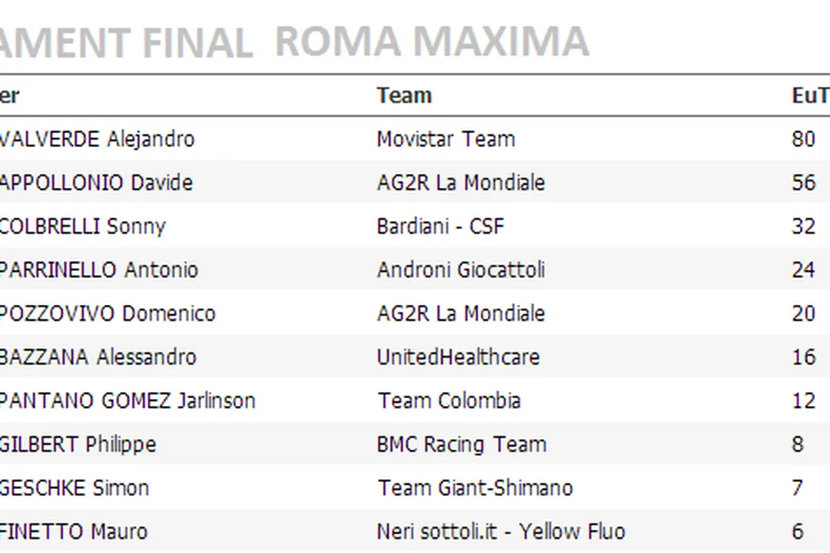
Task: Click the Team column header
Action: [x=404, y=96]
